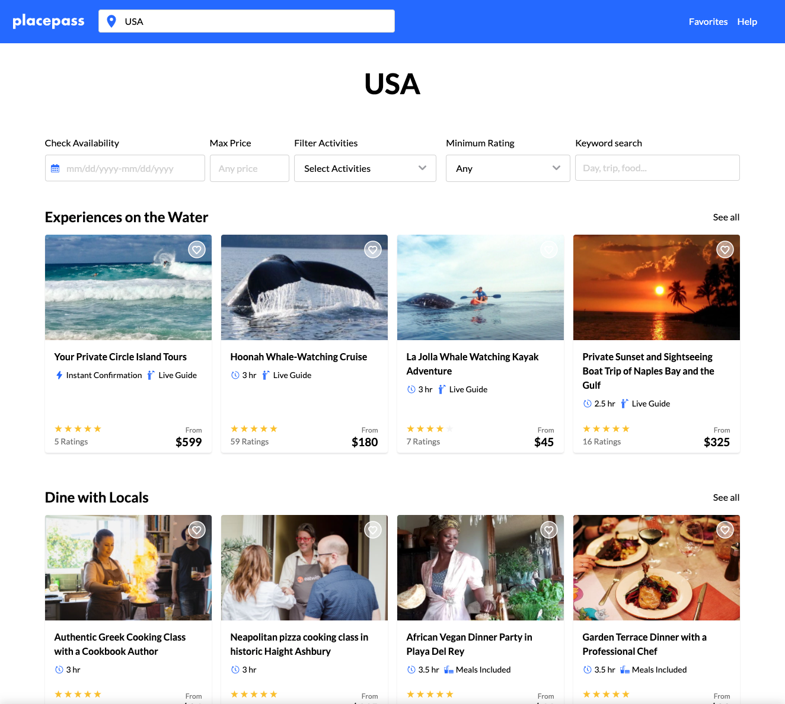785x704 pixels.
Task: Open the Help menu
Action: (747, 21)
